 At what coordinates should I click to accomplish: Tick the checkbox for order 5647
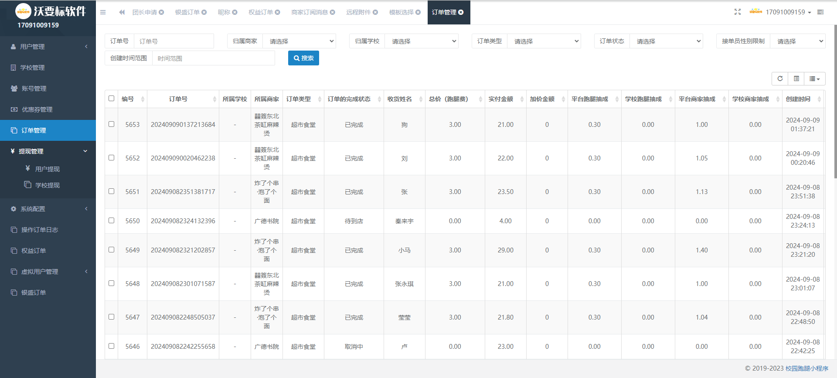(111, 317)
